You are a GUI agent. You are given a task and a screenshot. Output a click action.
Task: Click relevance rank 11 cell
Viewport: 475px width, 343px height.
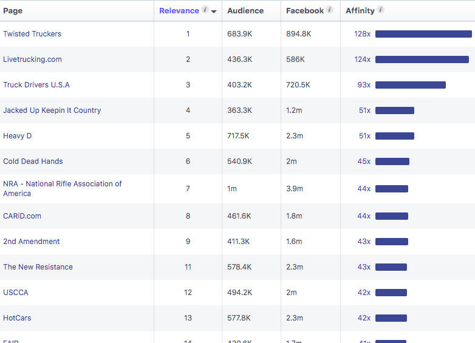coord(188,267)
